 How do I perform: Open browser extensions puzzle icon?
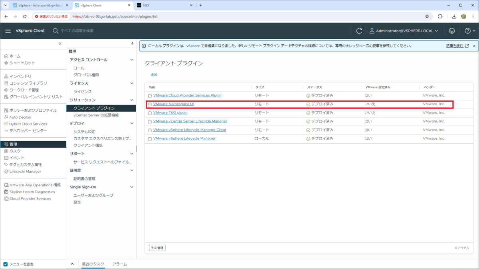click(x=440, y=16)
